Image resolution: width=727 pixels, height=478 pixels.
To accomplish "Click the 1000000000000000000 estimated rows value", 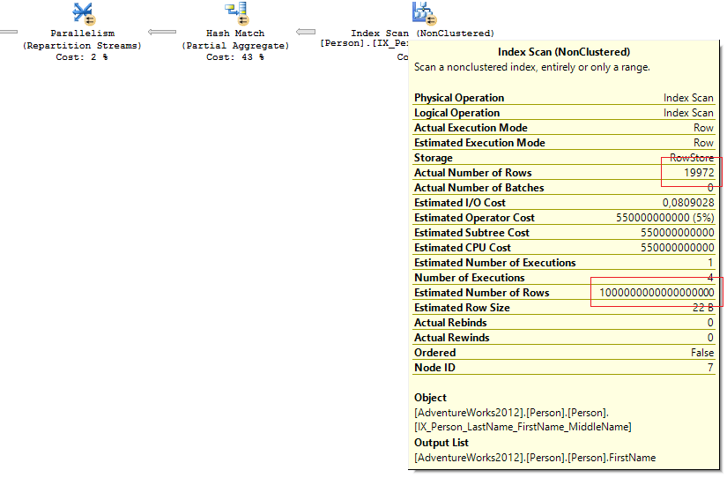I will pos(657,293).
